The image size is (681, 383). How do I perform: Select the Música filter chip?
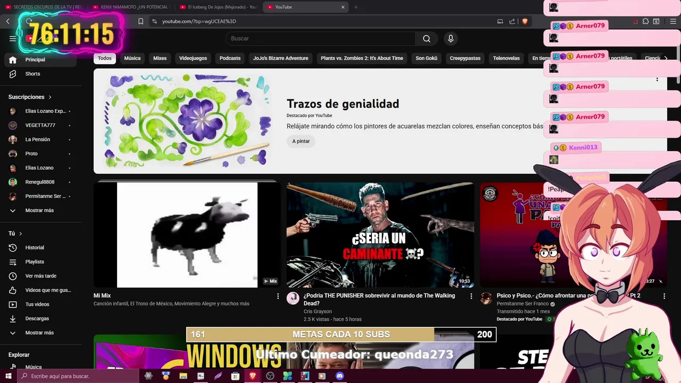click(132, 58)
